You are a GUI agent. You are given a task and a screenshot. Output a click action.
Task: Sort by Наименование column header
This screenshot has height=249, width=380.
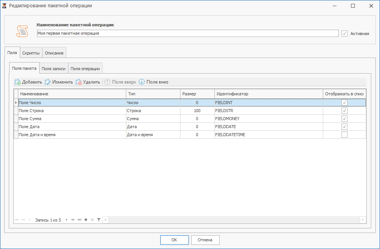click(72, 94)
